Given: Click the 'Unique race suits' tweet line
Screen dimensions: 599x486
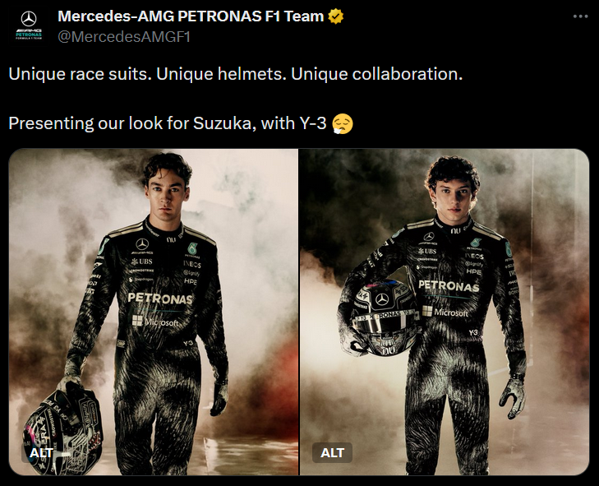Looking at the screenshot, I should click(235, 74).
